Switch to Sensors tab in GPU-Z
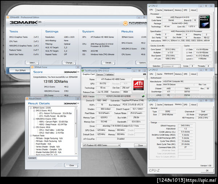 (x=100, y=75)
